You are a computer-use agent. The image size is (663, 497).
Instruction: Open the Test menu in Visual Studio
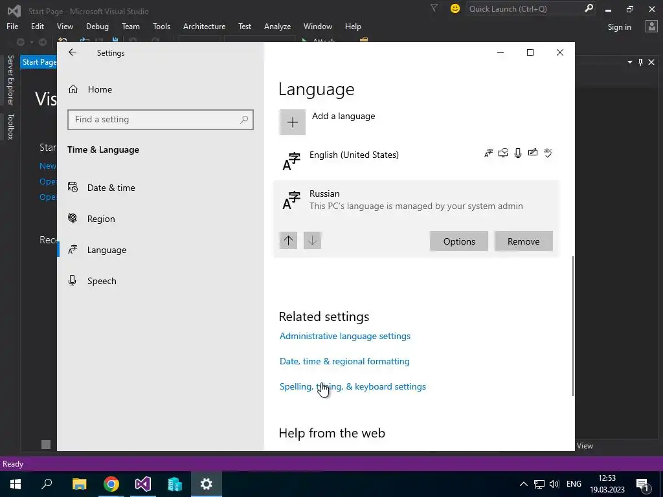point(245,26)
